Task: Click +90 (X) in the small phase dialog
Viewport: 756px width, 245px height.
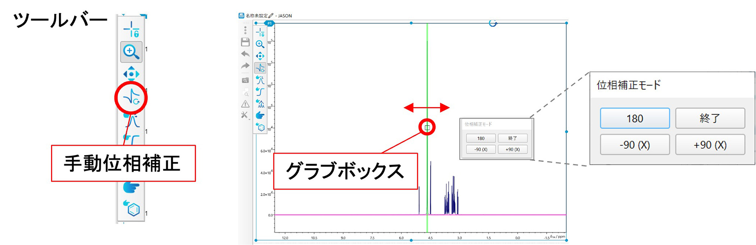Action: [x=513, y=149]
